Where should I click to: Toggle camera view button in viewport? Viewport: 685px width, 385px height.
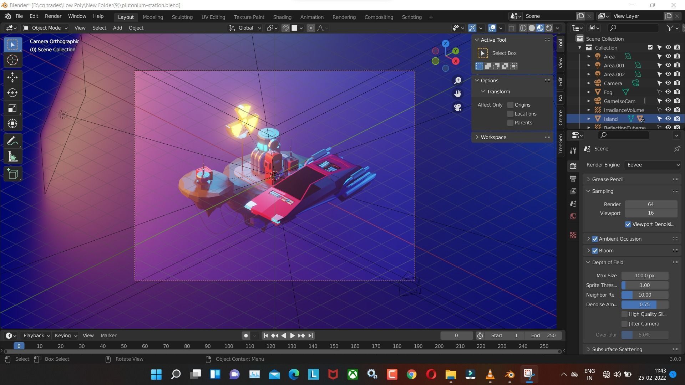[x=458, y=107]
